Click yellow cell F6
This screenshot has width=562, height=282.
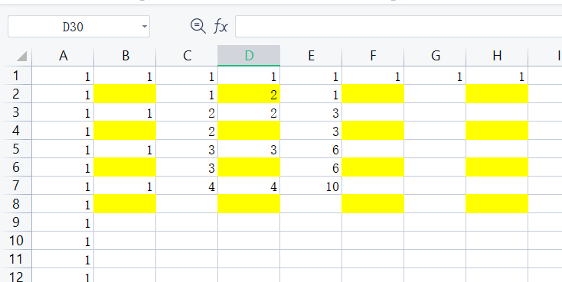373,167
